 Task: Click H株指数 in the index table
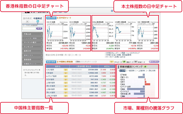pyautogui.click(x=50, y=73)
